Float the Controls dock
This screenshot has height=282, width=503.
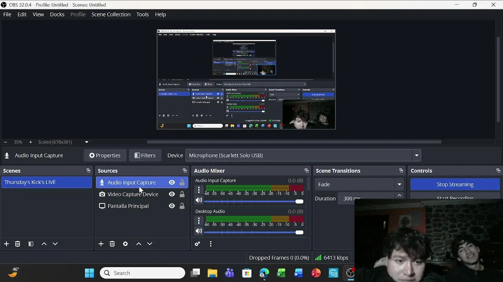click(498, 171)
